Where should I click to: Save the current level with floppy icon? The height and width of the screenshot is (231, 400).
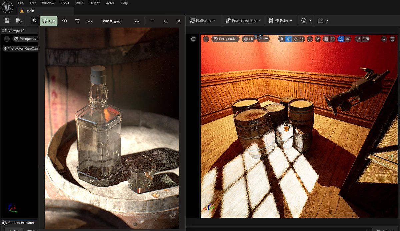[x=7, y=21]
